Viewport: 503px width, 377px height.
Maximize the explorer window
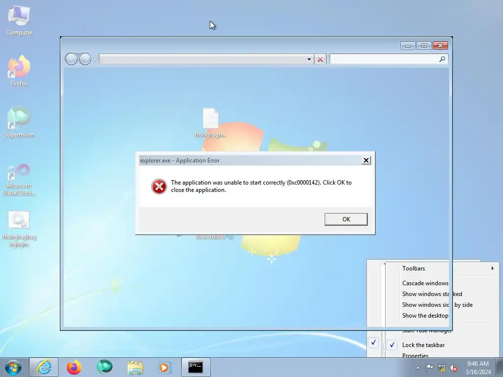tap(424, 46)
